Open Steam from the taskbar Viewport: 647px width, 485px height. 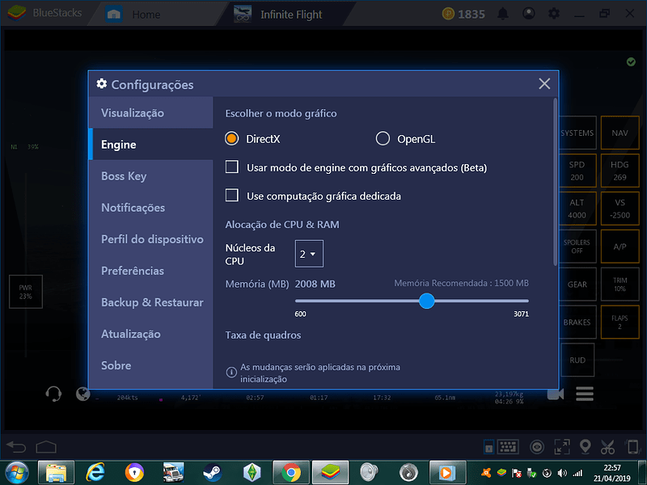click(x=213, y=473)
